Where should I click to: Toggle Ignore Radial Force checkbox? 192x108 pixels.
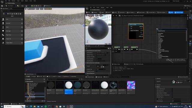click(x=172, y=91)
